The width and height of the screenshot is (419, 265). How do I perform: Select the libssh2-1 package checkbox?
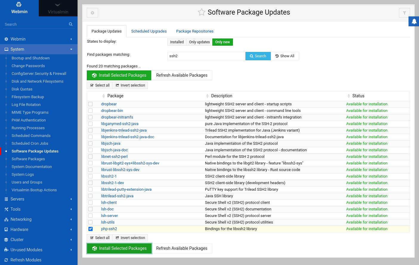point(90,176)
